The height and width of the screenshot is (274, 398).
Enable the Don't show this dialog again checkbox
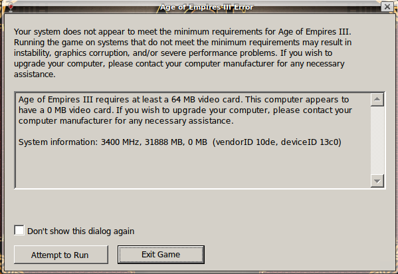(19, 230)
